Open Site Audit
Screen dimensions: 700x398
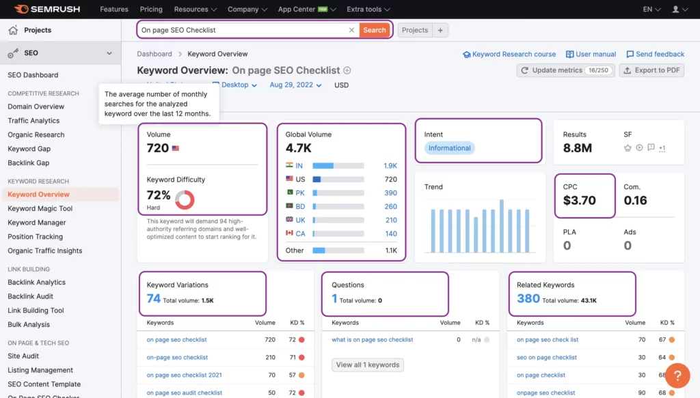pyautogui.click(x=23, y=356)
